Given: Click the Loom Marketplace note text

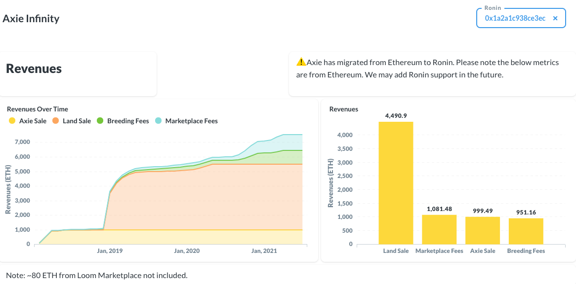Looking at the screenshot, I should (97, 275).
